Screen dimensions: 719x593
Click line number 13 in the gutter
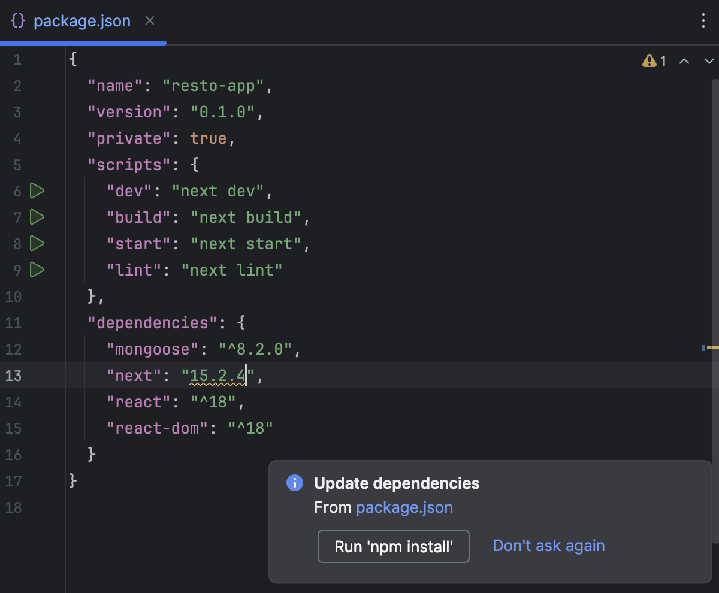[x=13, y=376]
